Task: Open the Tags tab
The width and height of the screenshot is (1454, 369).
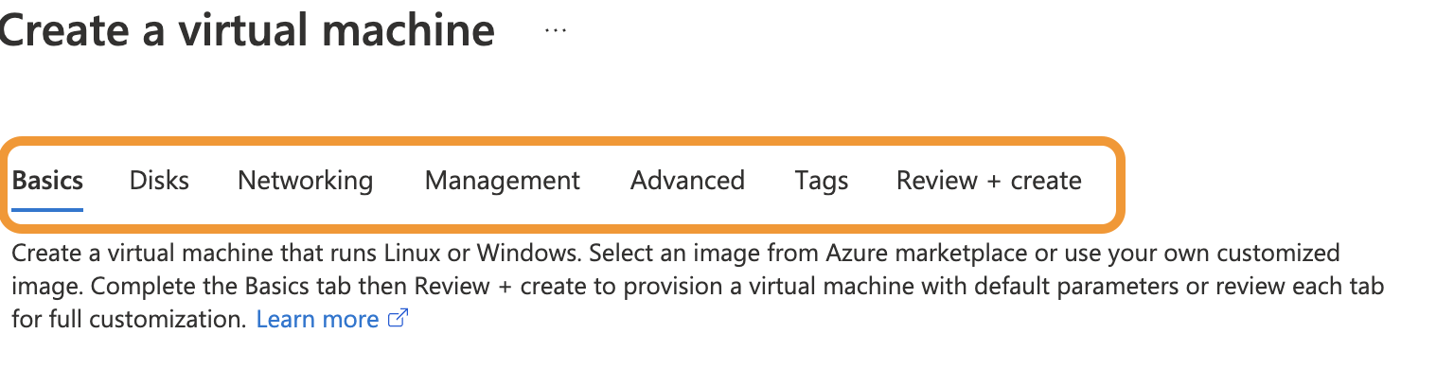Action: tap(821, 181)
